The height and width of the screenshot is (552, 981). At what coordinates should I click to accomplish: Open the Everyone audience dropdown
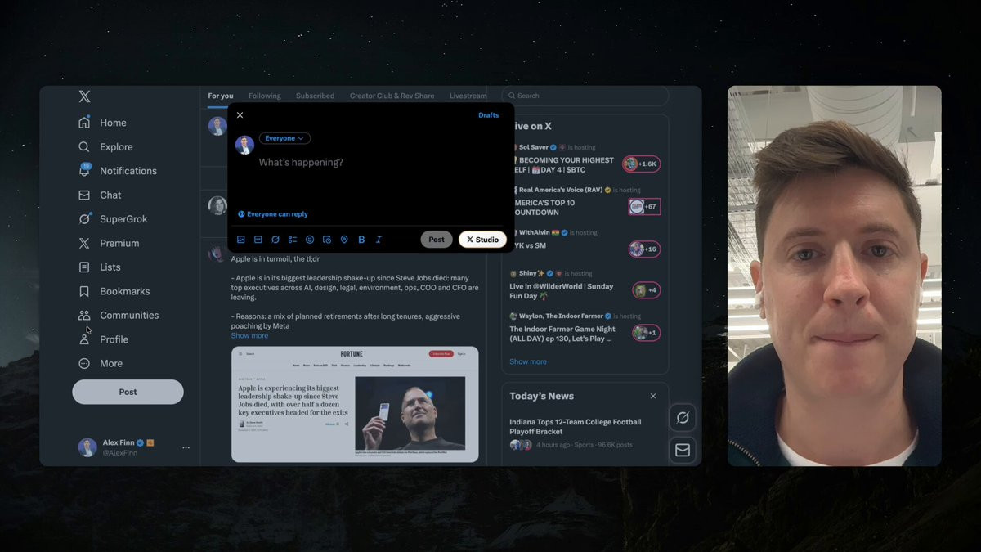click(x=284, y=138)
